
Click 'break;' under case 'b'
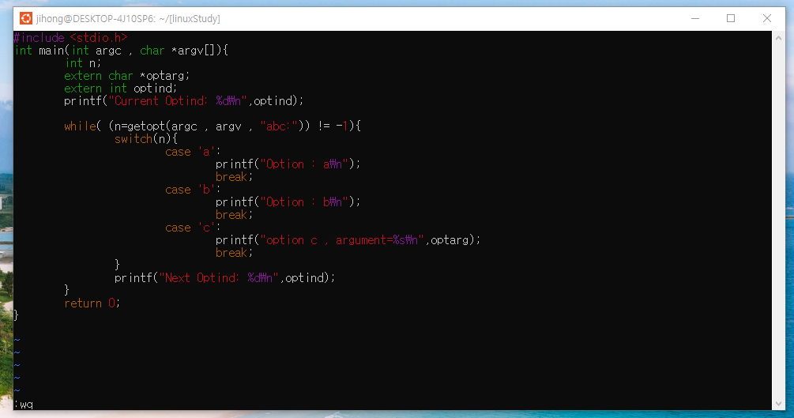[234, 215]
